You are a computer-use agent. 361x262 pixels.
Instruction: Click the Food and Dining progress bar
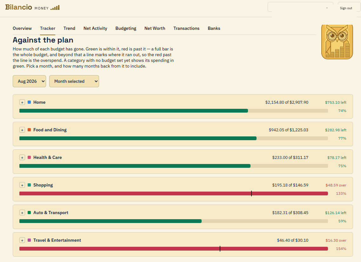click(174, 138)
